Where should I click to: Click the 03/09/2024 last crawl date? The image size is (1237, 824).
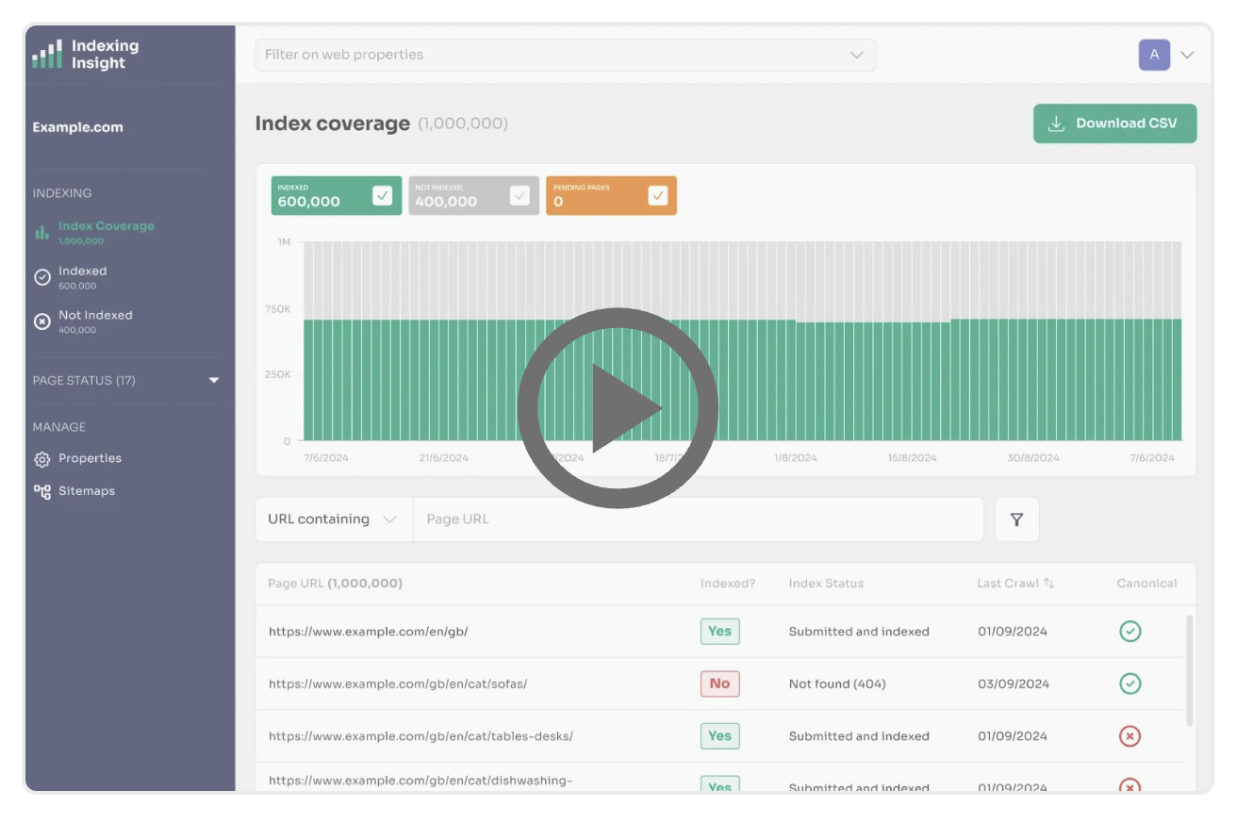point(1013,684)
